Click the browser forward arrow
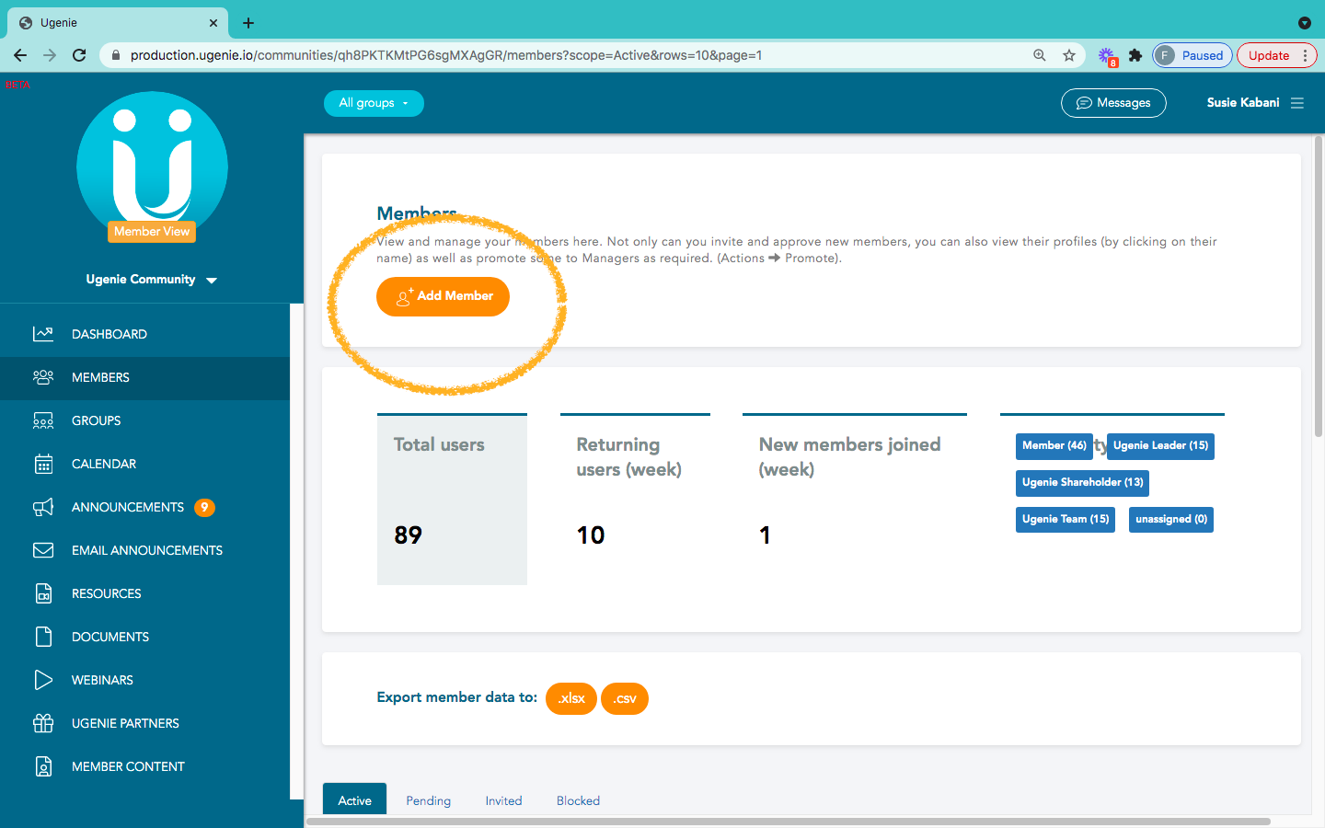This screenshot has width=1325, height=828. tap(50, 55)
